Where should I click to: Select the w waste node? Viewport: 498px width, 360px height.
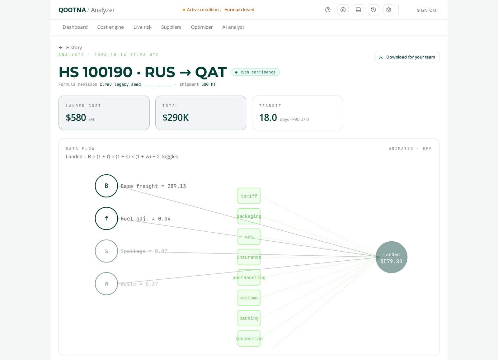point(106,284)
